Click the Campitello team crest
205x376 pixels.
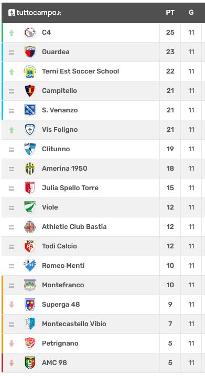[x=30, y=91]
